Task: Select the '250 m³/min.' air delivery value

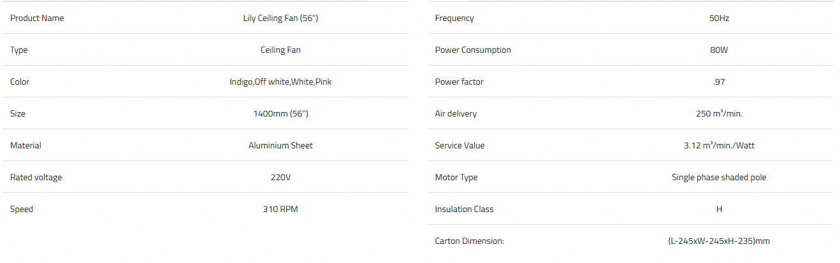Action: point(719,114)
